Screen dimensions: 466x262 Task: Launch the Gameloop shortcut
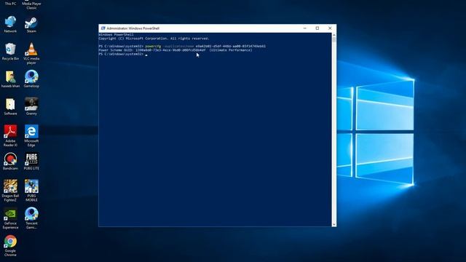tap(31, 79)
